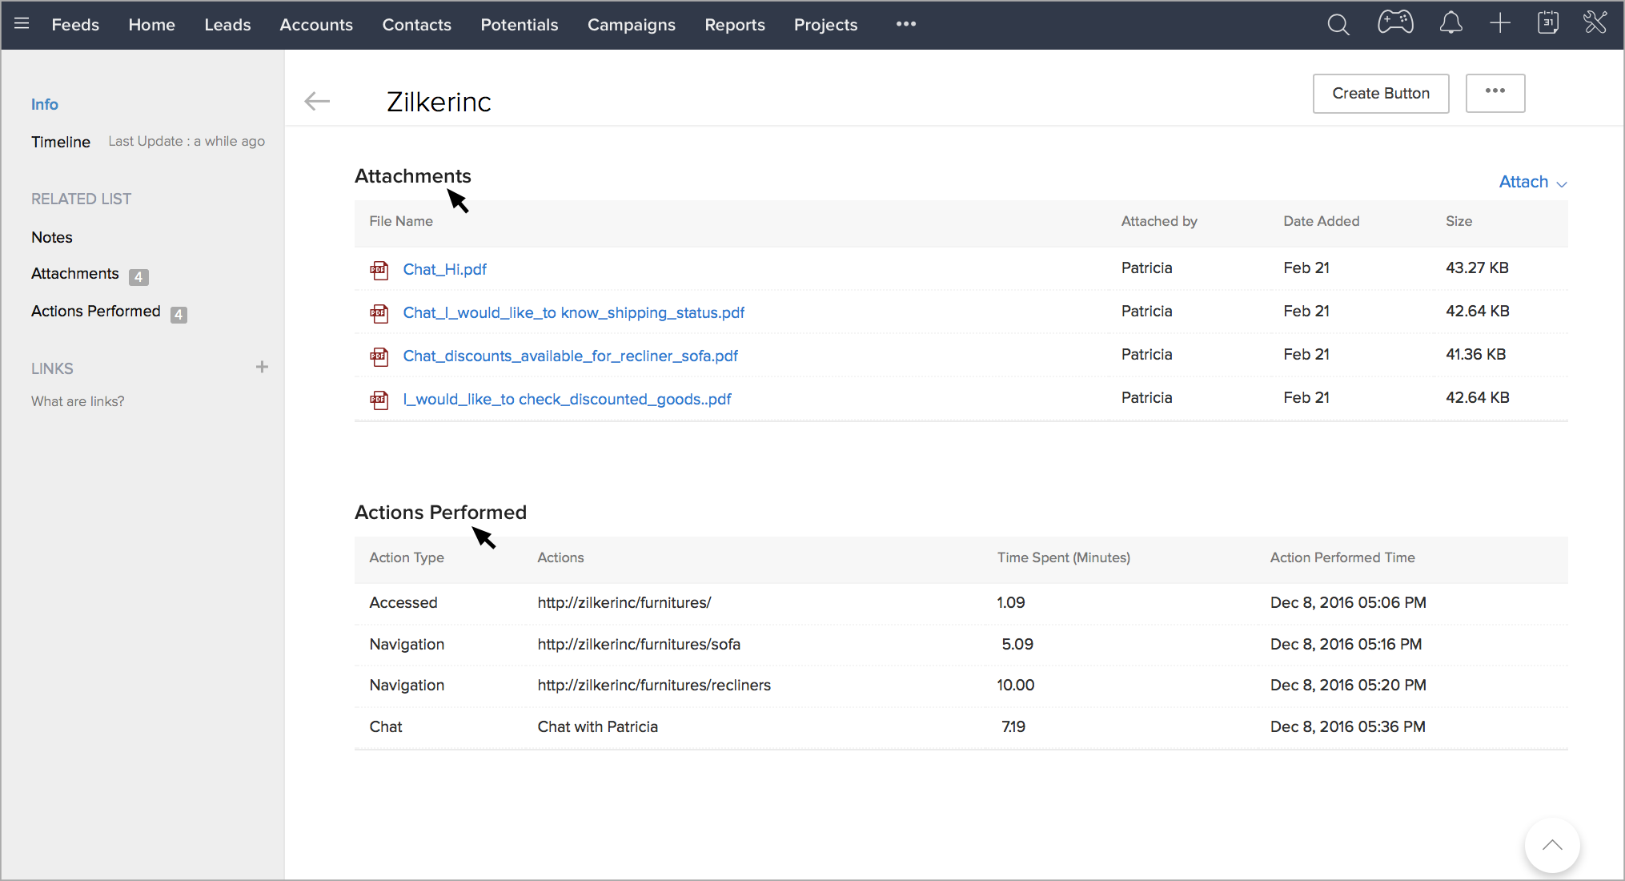The width and height of the screenshot is (1625, 881).
Task: Click PDF icon next to Chat_Hi.pdf
Action: (379, 270)
